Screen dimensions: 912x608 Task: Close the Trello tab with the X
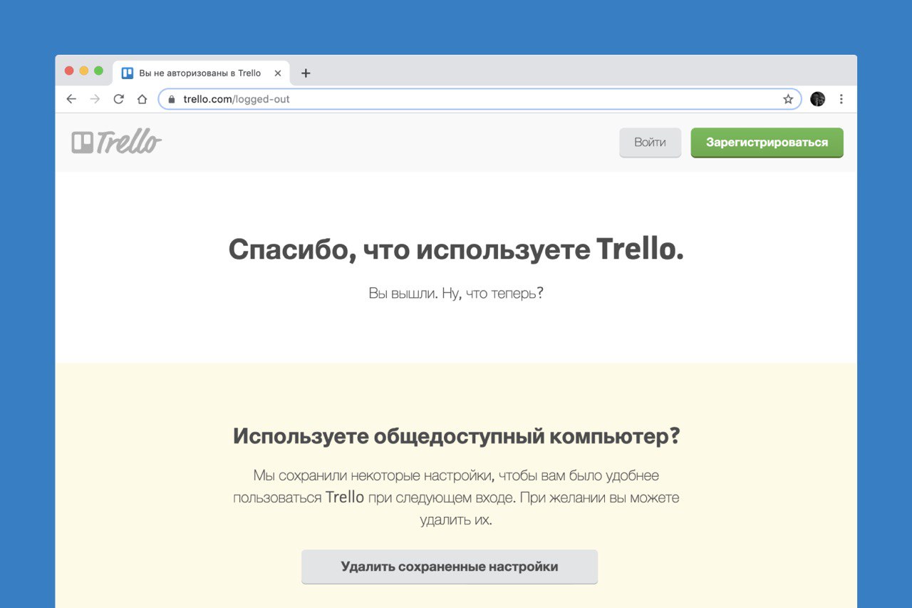click(x=278, y=73)
